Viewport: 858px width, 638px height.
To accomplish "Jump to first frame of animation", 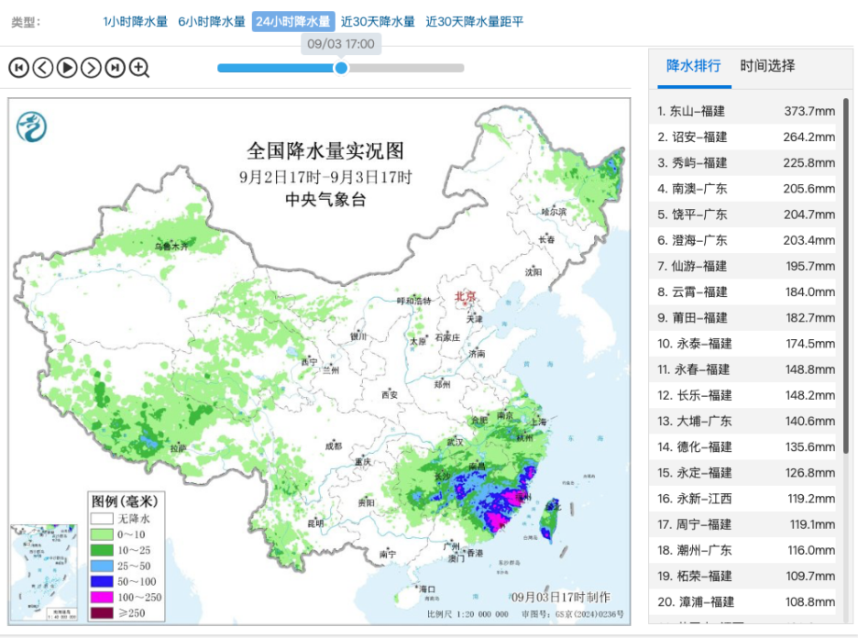I will 18,68.
